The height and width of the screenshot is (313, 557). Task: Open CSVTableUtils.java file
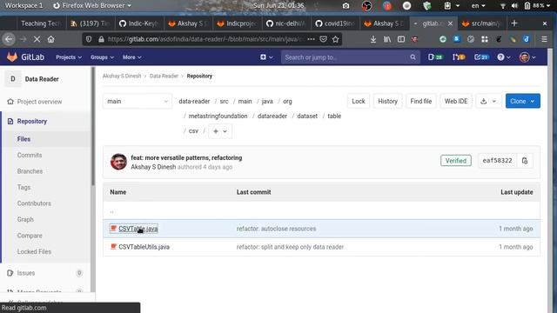144,247
